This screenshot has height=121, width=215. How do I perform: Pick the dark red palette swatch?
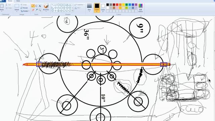point(114,5)
